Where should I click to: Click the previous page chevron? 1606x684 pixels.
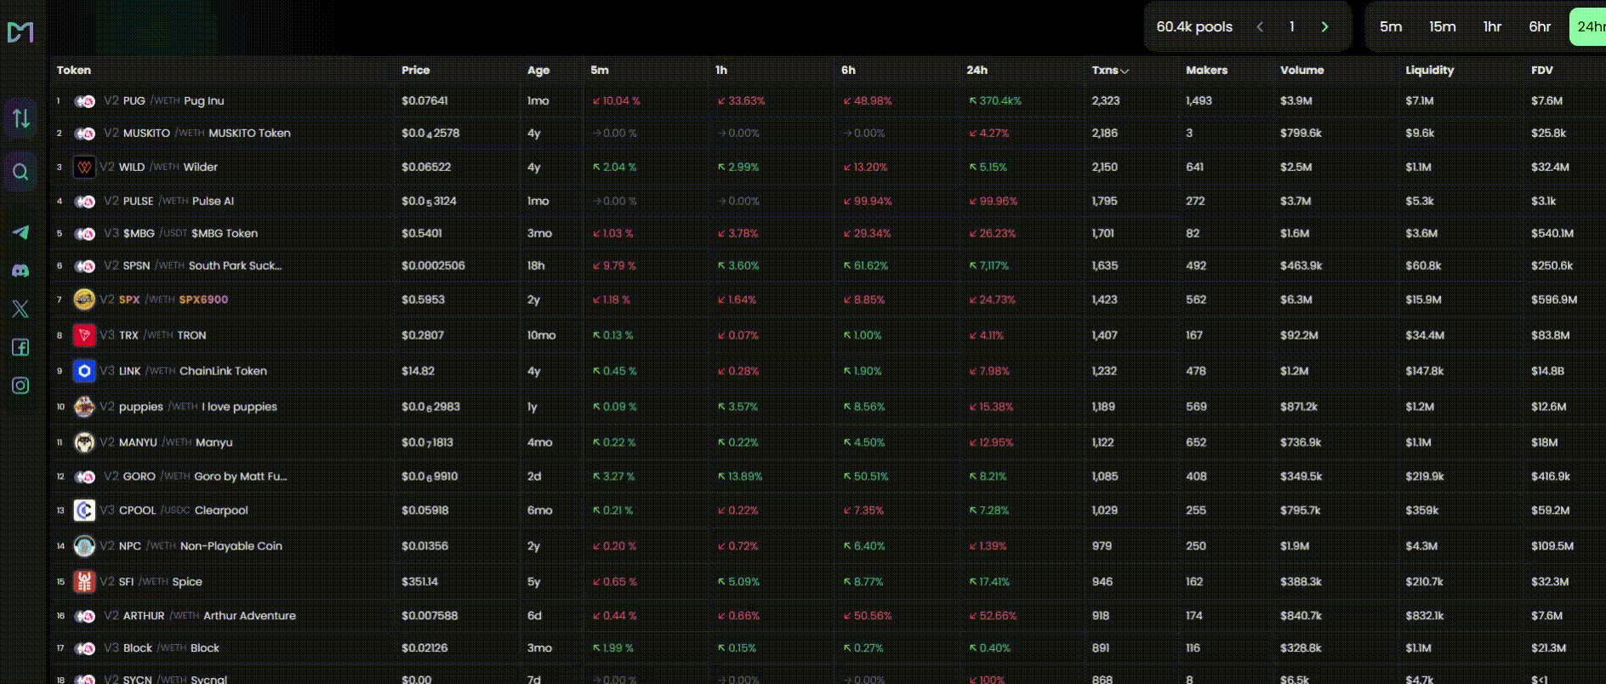[x=1260, y=26]
